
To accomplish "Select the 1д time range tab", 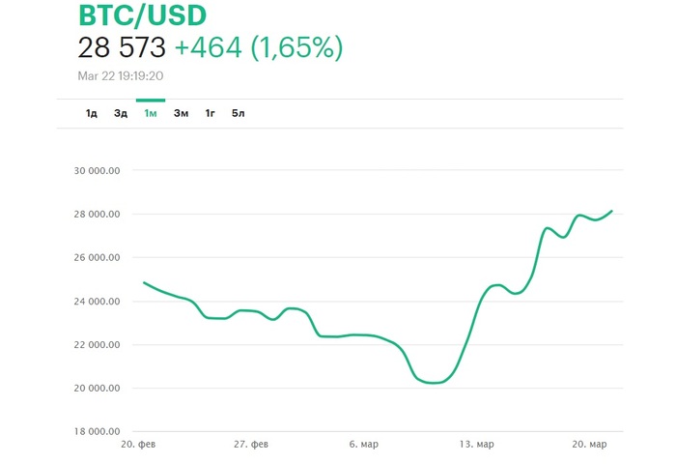I will tap(92, 114).
